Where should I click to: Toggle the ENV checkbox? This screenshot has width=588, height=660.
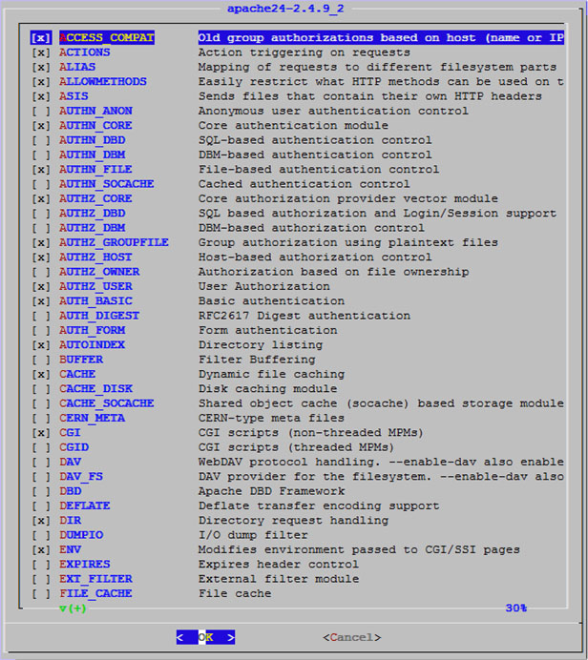41,549
